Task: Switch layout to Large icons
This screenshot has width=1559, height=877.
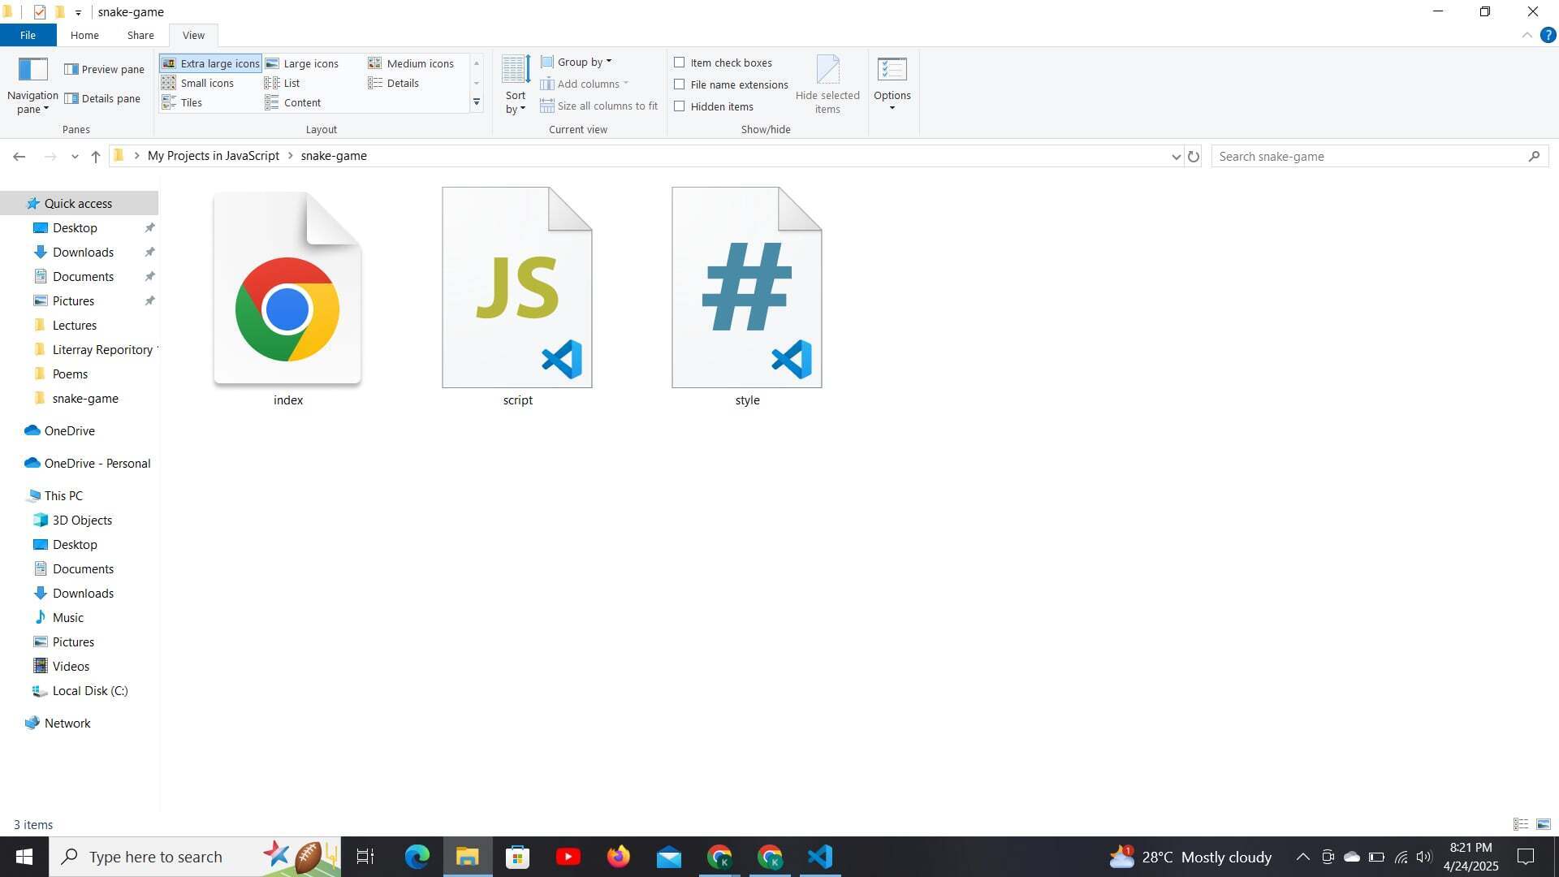Action: (x=302, y=63)
